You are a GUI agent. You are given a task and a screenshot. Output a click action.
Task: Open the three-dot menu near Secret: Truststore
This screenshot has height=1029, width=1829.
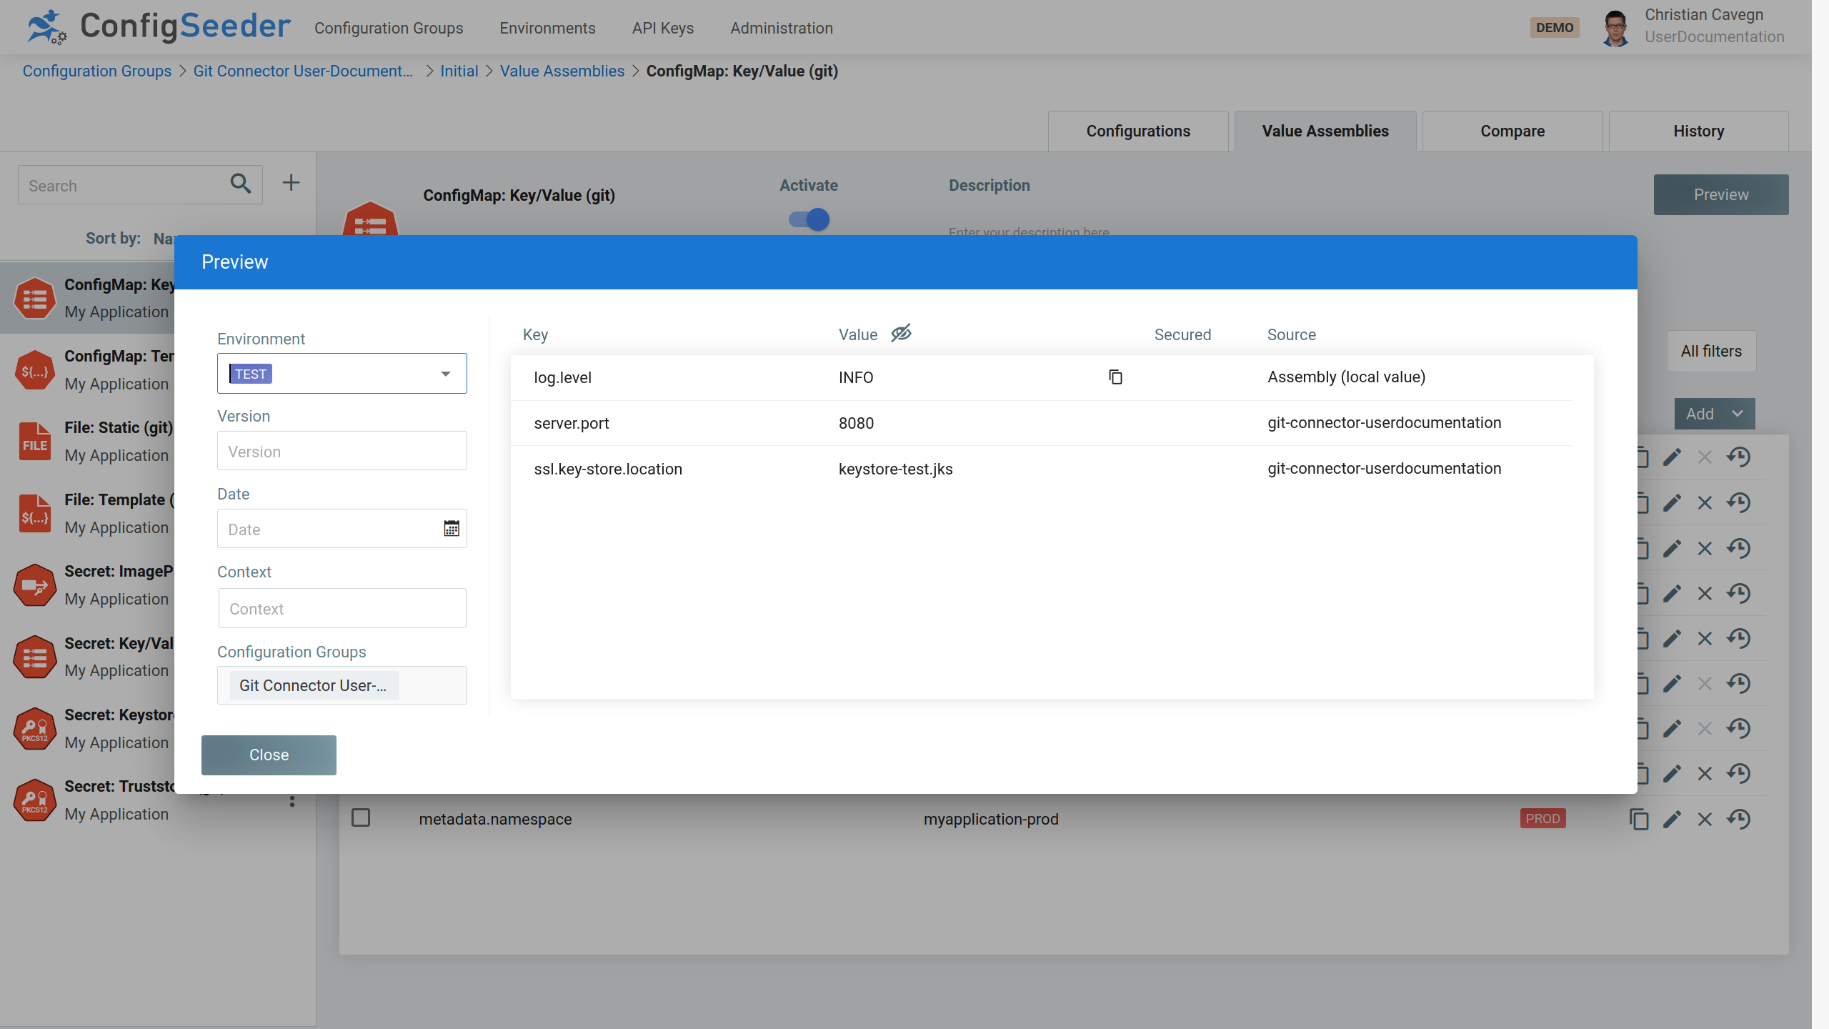(291, 801)
